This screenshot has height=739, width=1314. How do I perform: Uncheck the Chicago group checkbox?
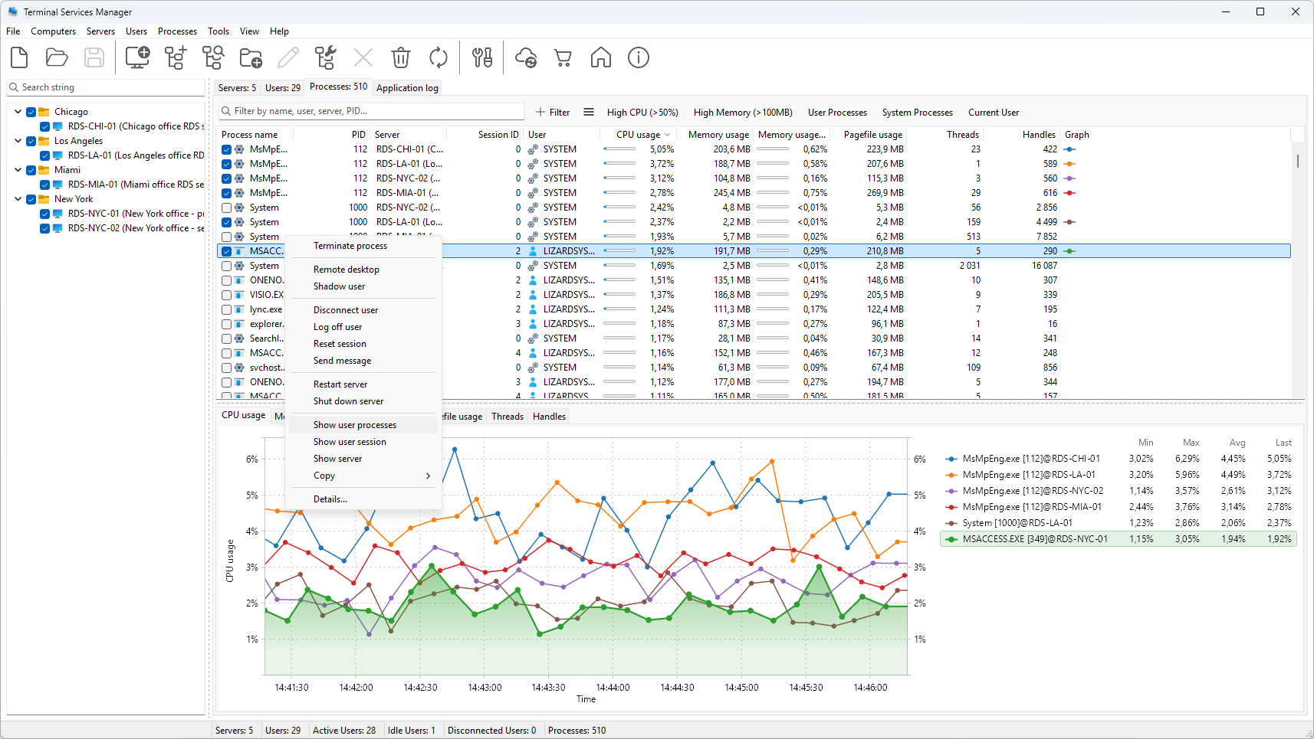31,112
